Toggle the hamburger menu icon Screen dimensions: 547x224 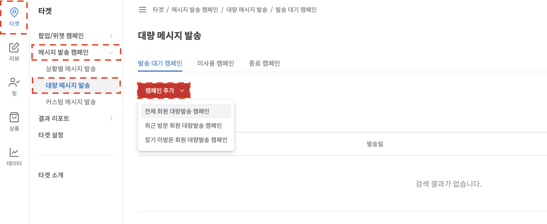pos(143,10)
